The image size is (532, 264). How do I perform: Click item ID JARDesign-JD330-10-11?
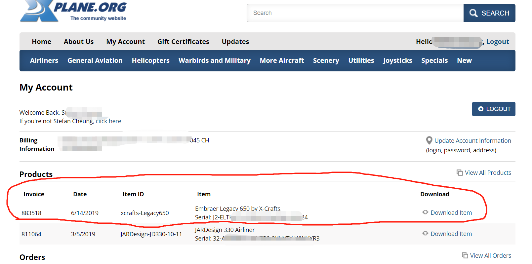(151, 234)
